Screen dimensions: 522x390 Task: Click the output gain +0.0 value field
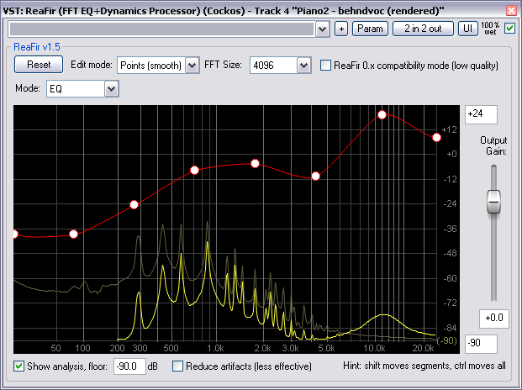tap(493, 319)
